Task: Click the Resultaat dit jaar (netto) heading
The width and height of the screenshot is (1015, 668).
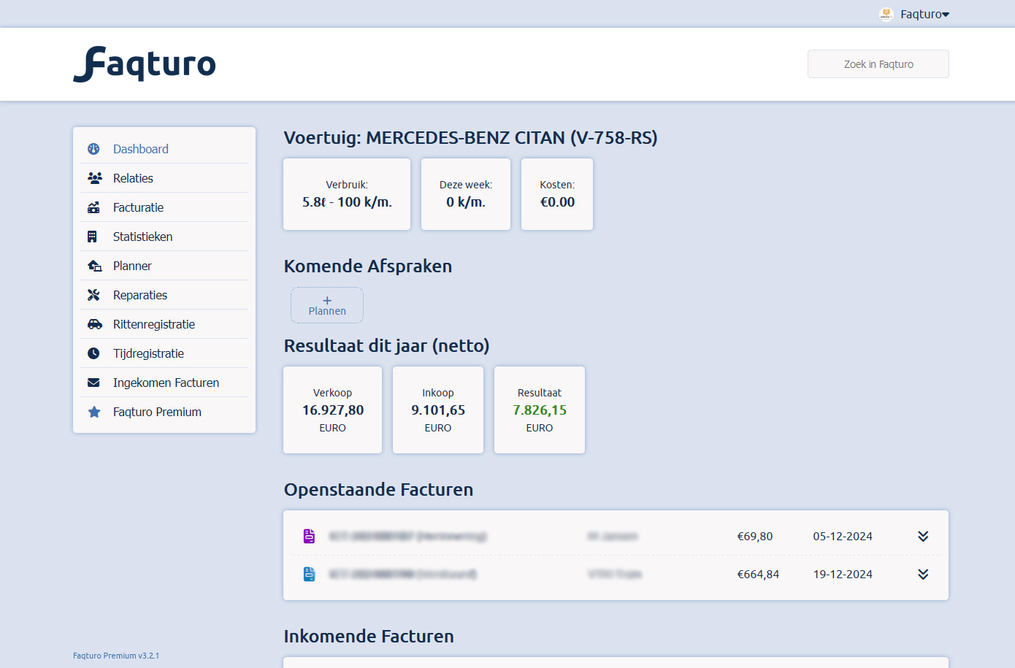Action: [x=386, y=345]
